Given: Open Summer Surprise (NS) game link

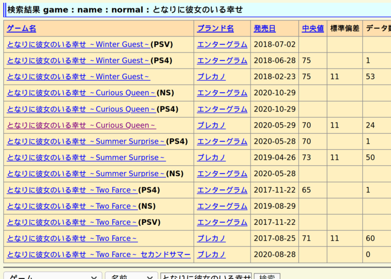Looking at the screenshot, I should (x=86, y=173).
